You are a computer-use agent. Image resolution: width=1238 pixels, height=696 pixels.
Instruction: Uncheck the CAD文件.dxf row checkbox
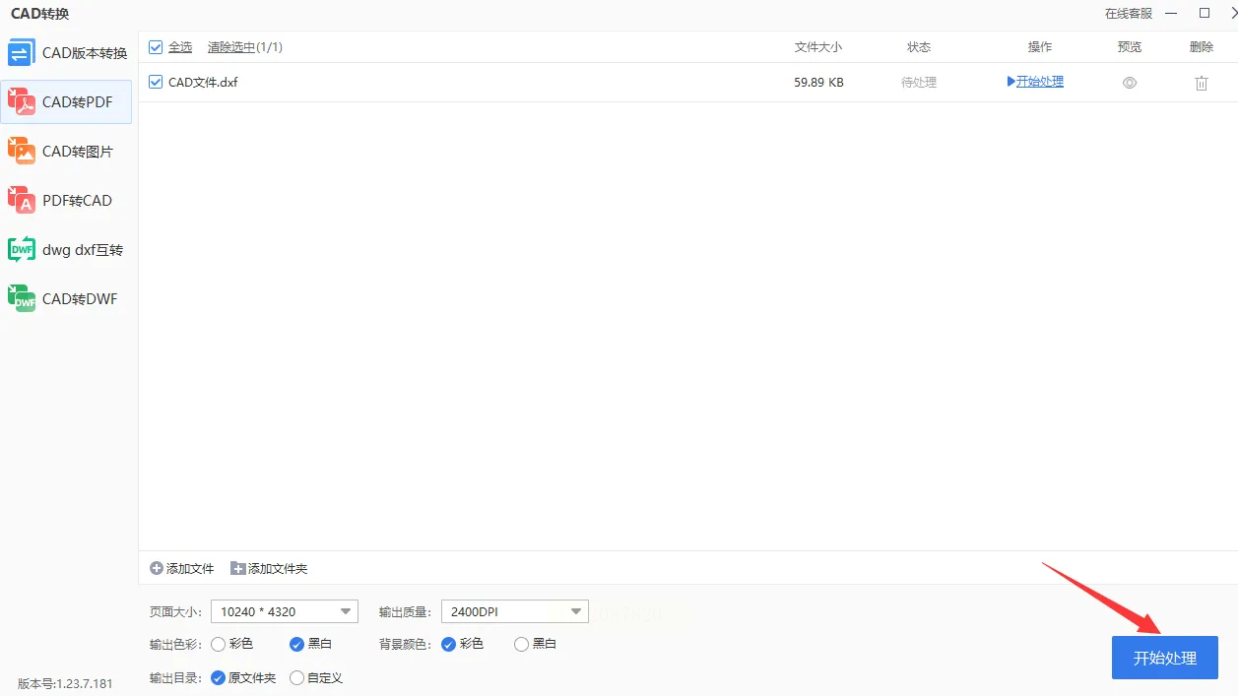(156, 83)
